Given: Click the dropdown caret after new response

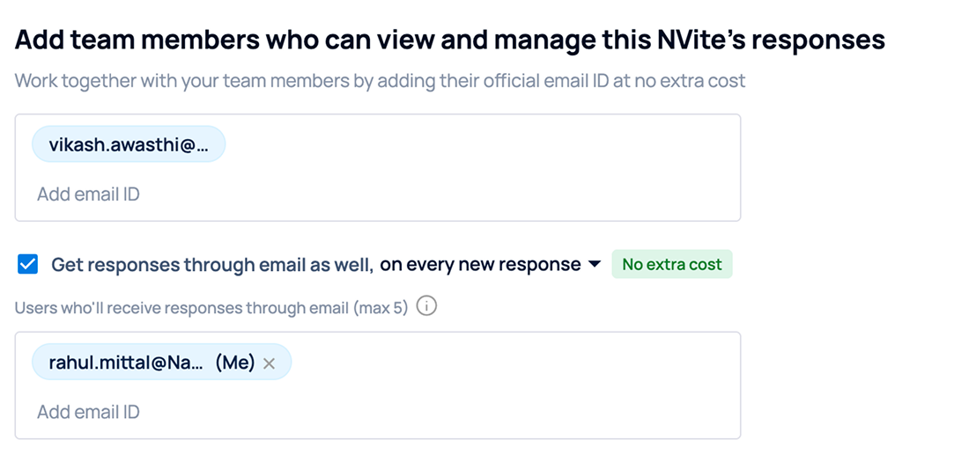Looking at the screenshot, I should (595, 264).
